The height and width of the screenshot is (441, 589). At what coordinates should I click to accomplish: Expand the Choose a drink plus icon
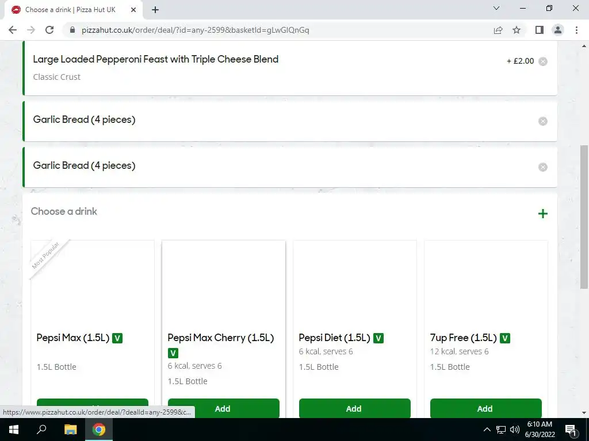543,214
